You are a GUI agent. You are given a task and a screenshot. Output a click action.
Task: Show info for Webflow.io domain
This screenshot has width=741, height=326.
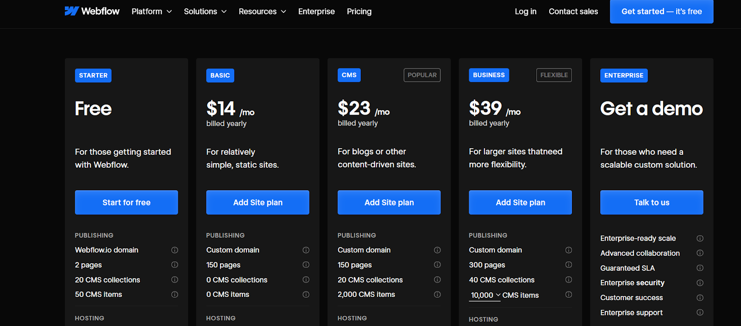[175, 250]
